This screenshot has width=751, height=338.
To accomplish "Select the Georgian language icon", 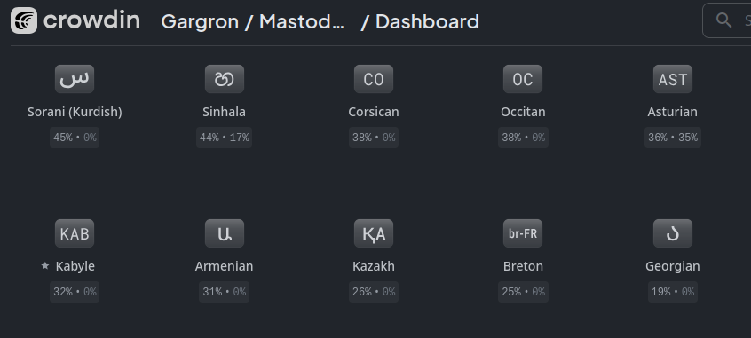I will tap(673, 233).
